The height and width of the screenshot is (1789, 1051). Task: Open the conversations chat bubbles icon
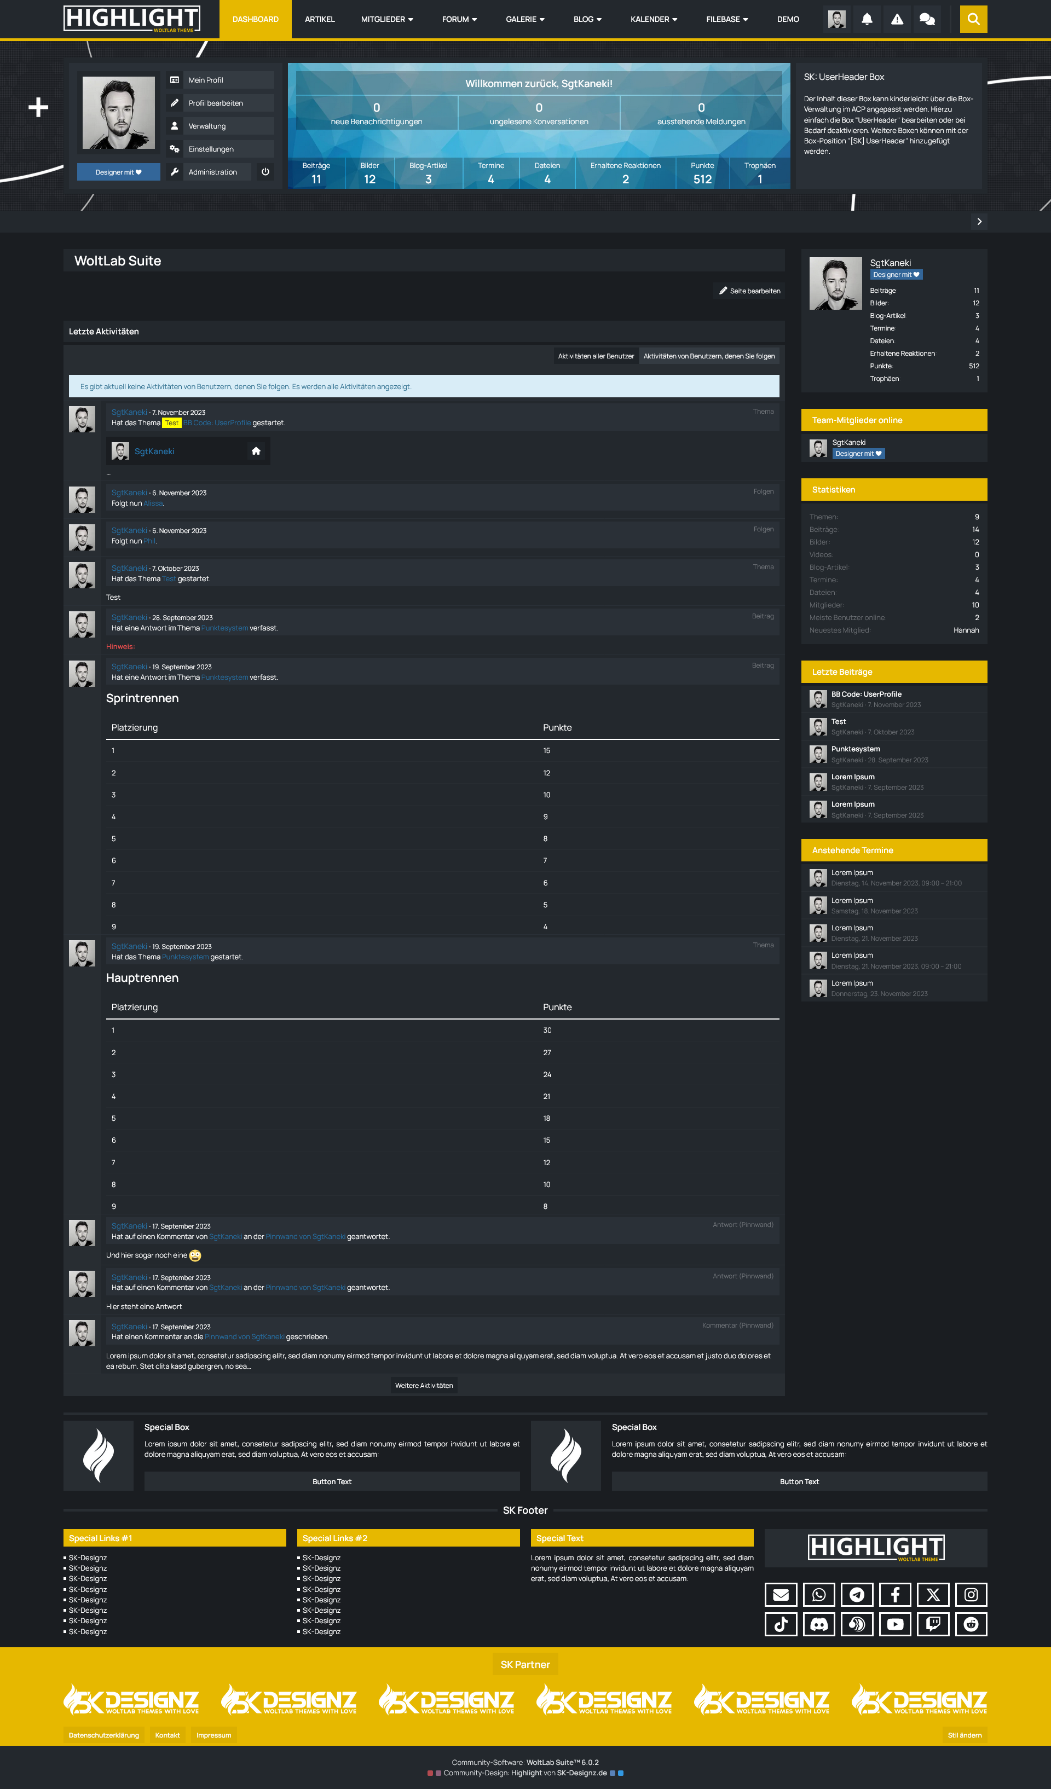pos(927,19)
